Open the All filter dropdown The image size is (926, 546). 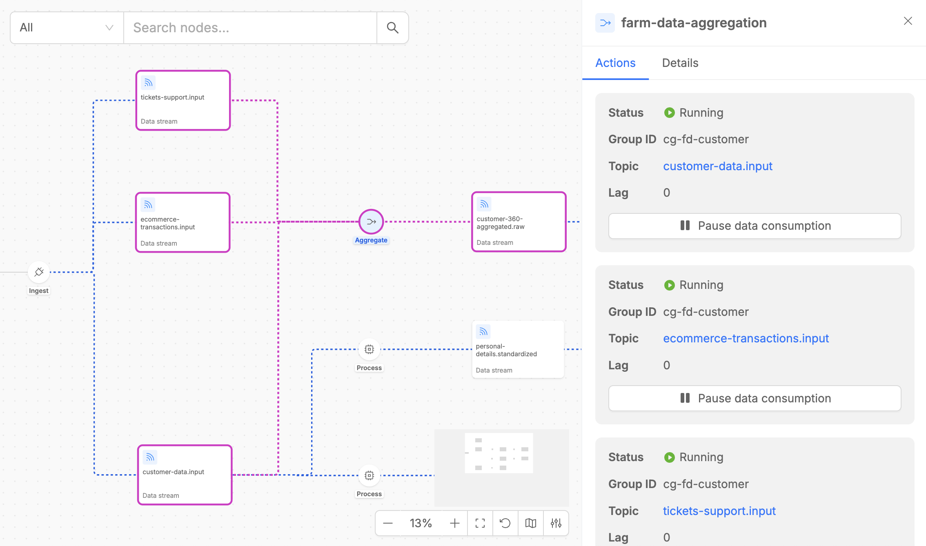pyautogui.click(x=67, y=28)
